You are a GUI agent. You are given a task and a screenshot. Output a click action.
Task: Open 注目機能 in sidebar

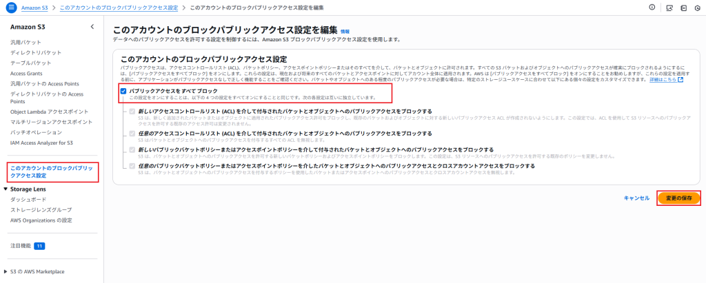pyautogui.click(x=21, y=246)
